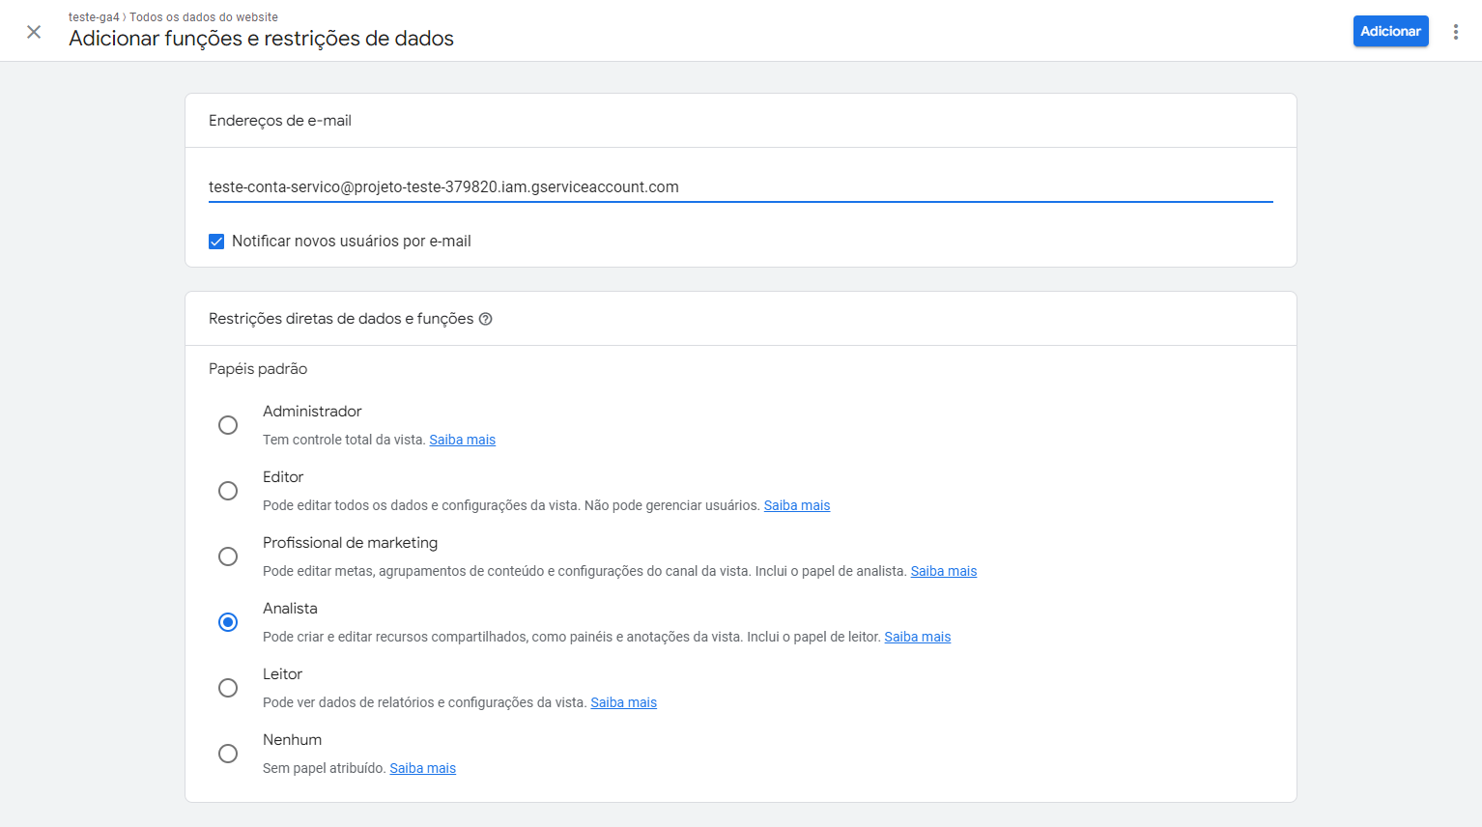Open Saiba mais link for Editor

[x=796, y=505]
